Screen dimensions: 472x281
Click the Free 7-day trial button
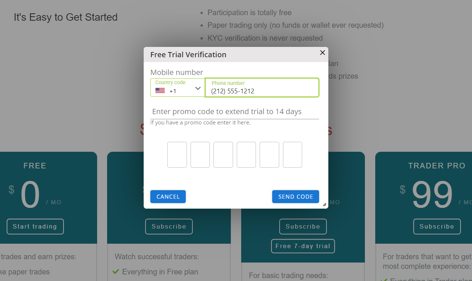coord(303,246)
